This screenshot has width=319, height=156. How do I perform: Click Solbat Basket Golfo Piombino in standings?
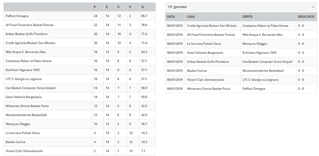[26, 34]
